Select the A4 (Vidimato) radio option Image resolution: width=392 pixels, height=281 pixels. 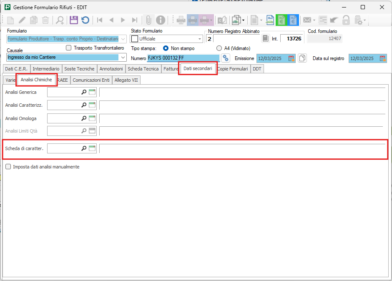(219, 48)
